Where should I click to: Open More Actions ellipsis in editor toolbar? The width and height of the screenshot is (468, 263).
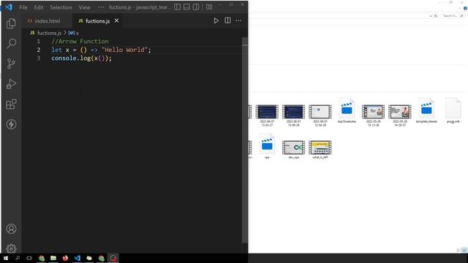click(238, 20)
